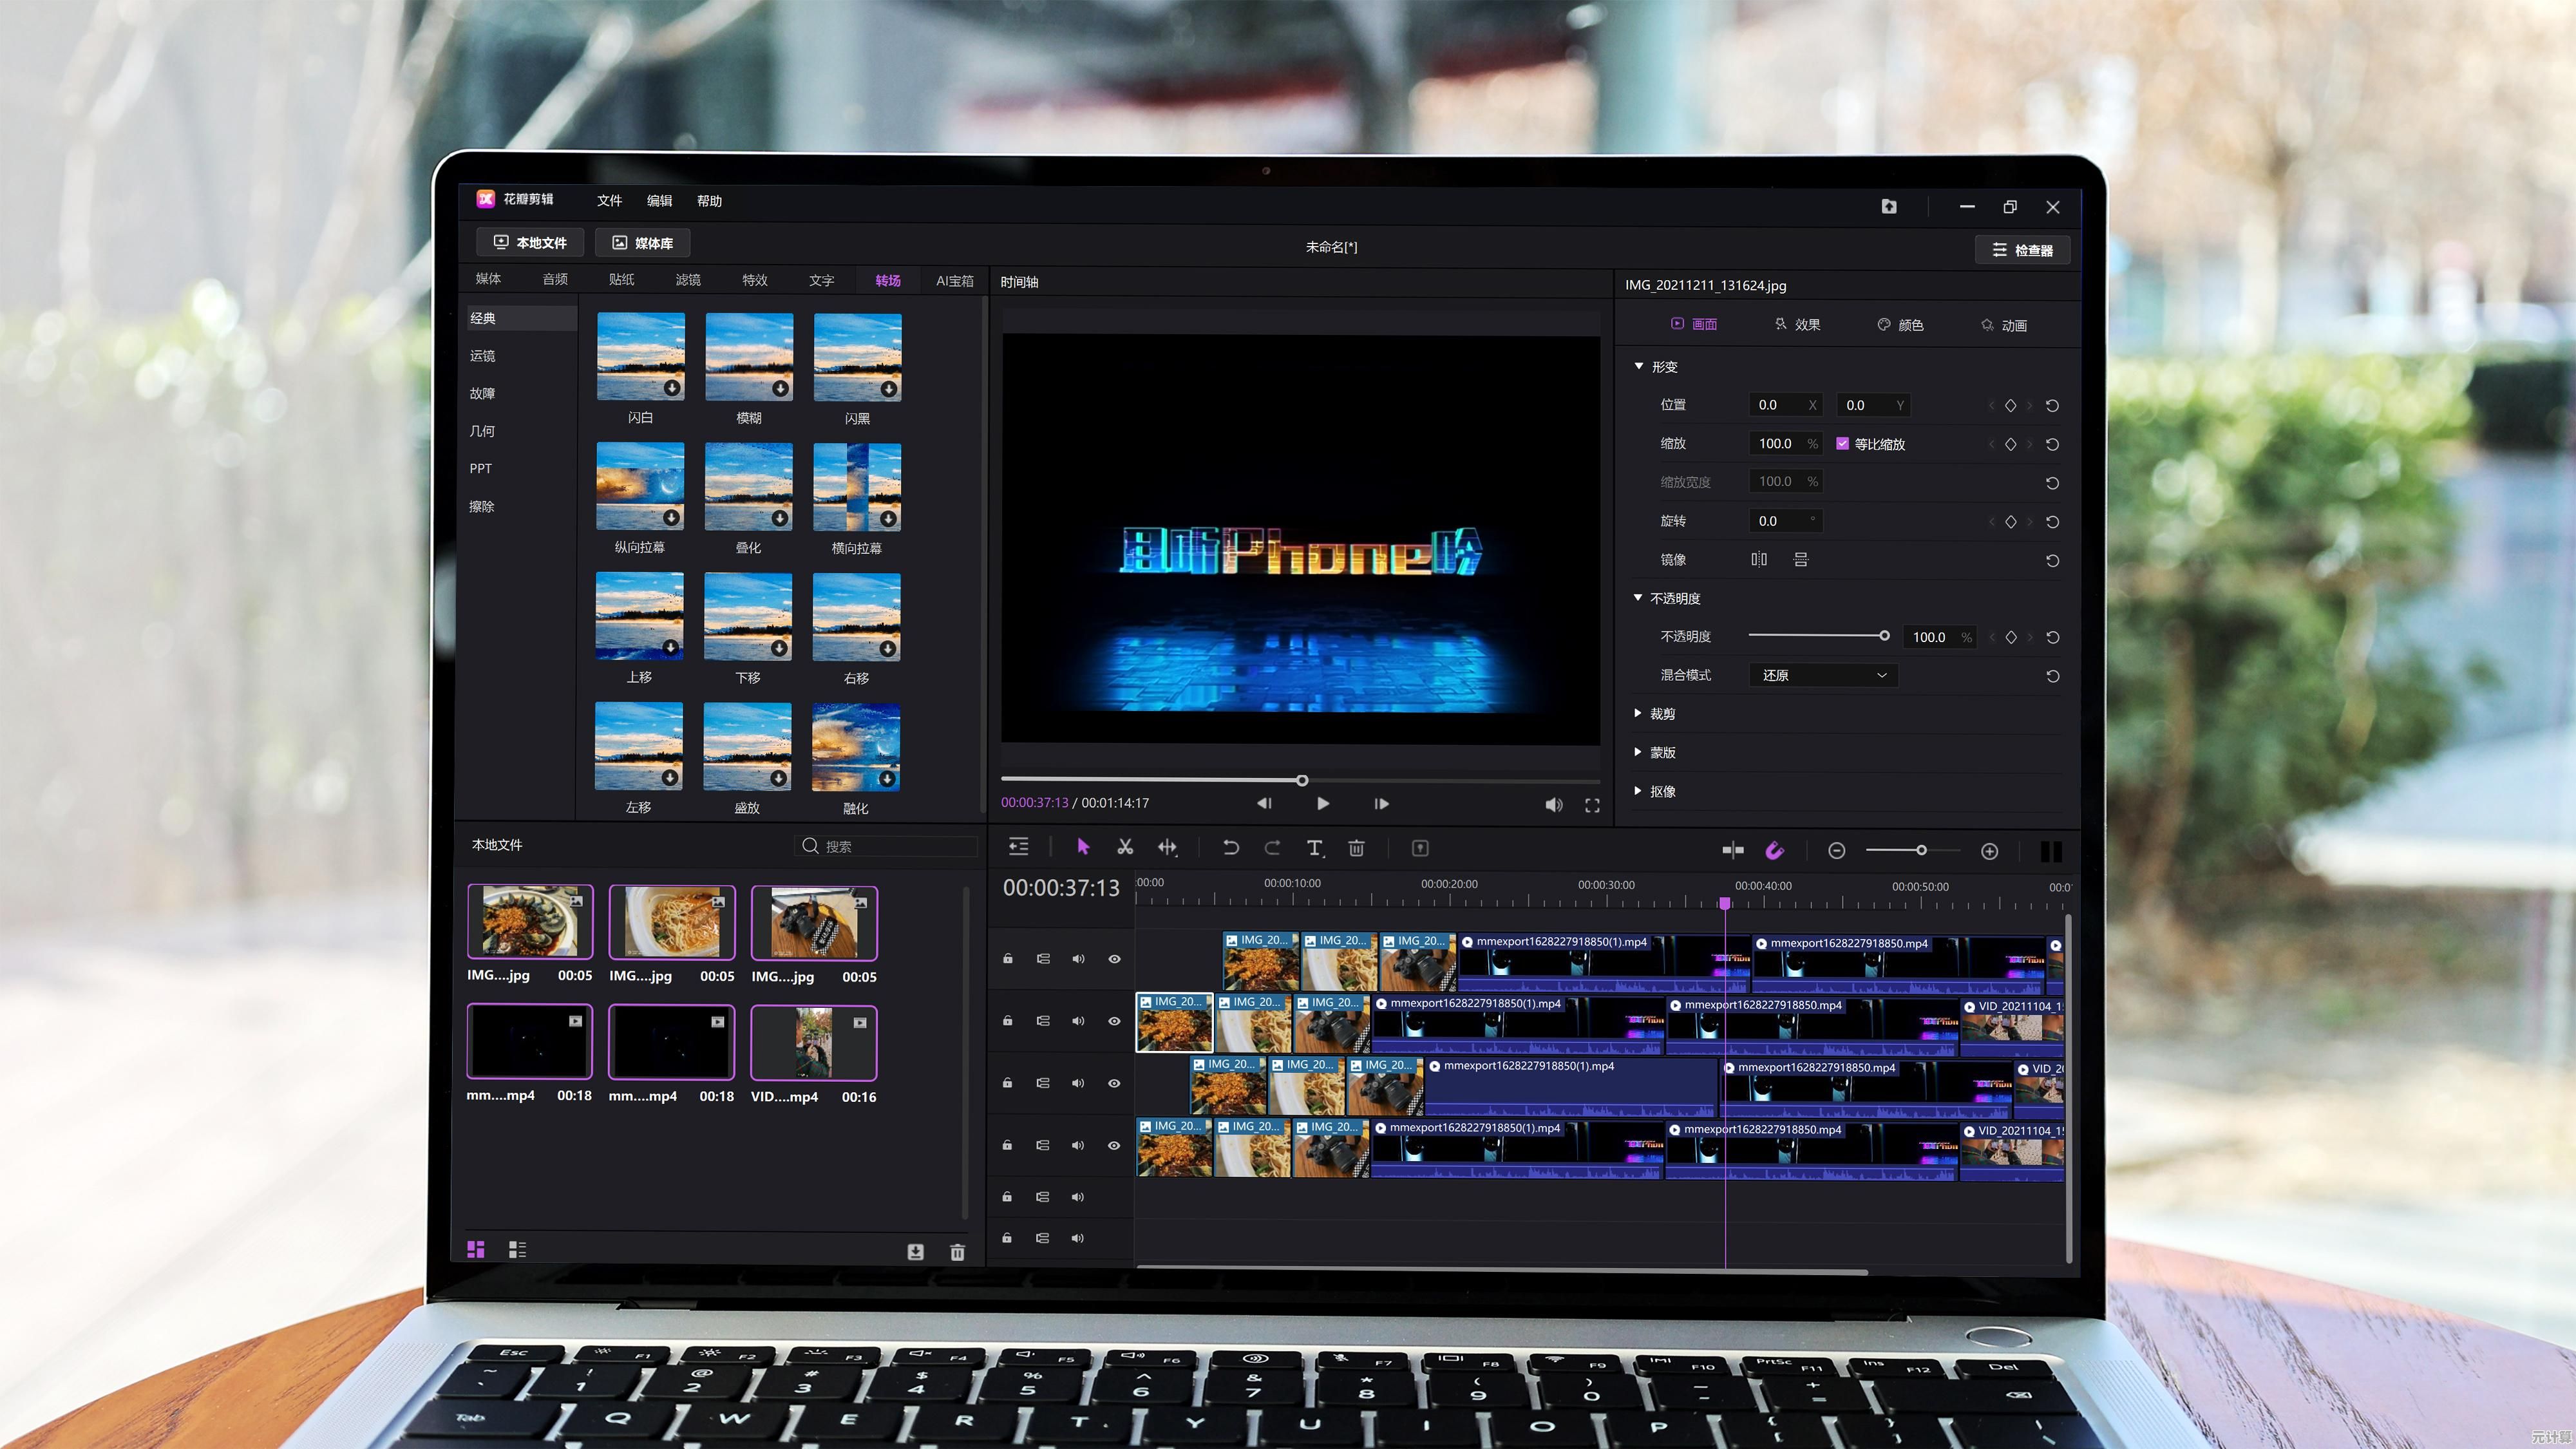The width and height of the screenshot is (2576, 1449).
Task: Click the 媒体库 button
Action: pyautogui.click(x=643, y=243)
